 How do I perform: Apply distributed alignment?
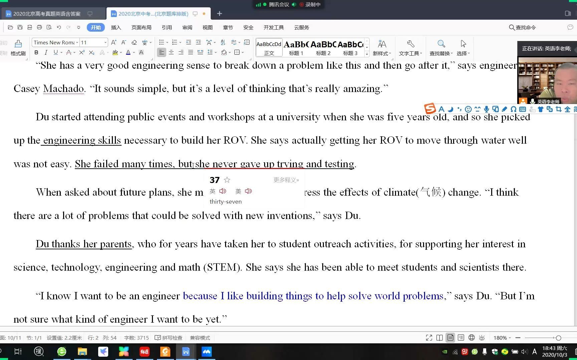[x=200, y=52]
